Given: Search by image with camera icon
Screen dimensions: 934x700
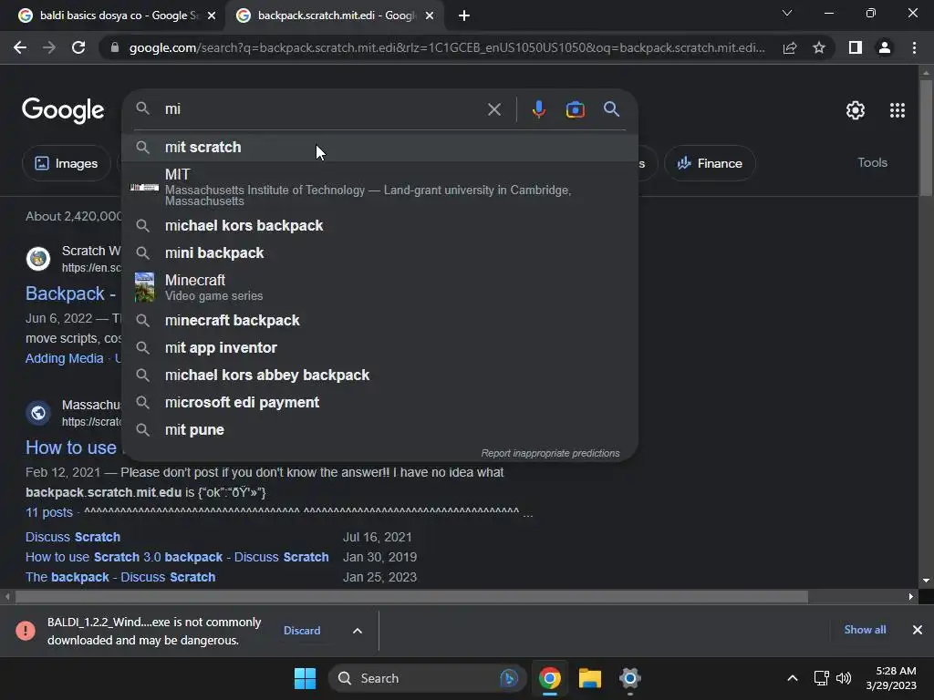Looking at the screenshot, I should (x=575, y=109).
